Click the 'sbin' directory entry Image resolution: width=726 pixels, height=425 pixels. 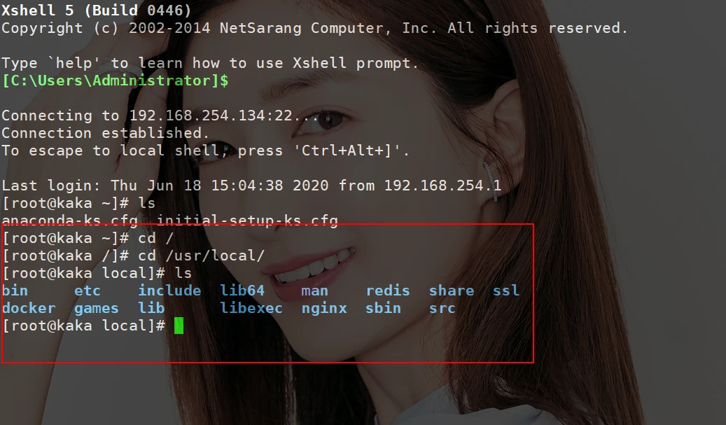[x=384, y=308]
